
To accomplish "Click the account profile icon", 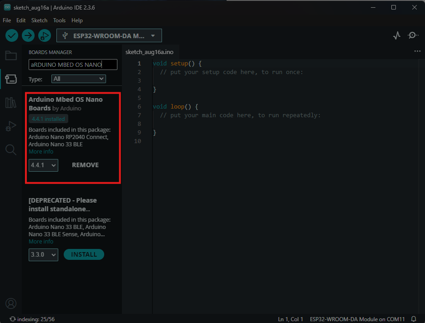I will (11, 303).
